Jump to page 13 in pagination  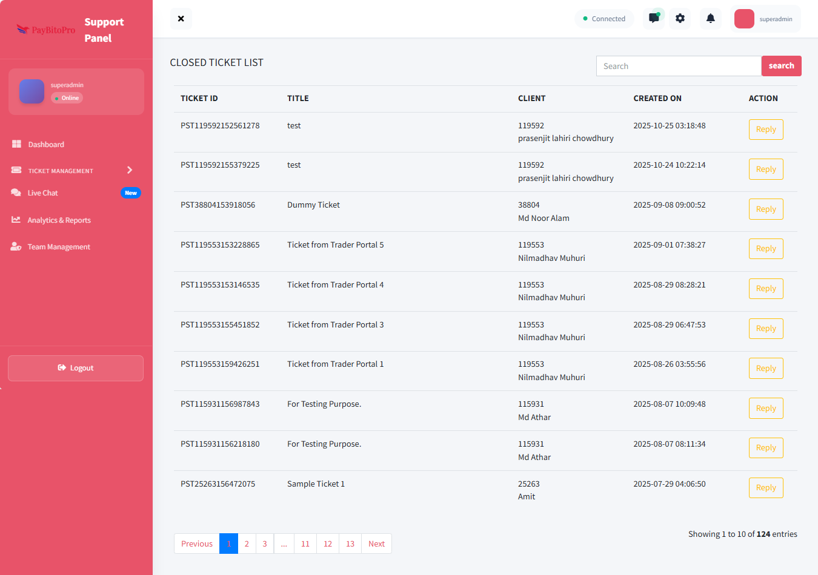pyautogui.click(x=350, y=544)
